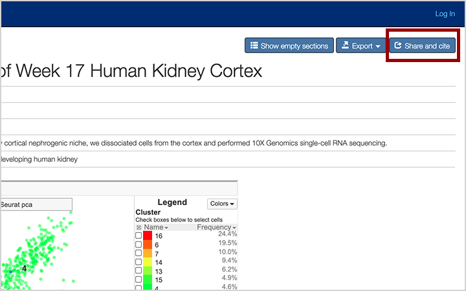The width and height of the screenshot is (466, 291).
Task: Click the 4.9% frequency value
Action: (229, 277)
